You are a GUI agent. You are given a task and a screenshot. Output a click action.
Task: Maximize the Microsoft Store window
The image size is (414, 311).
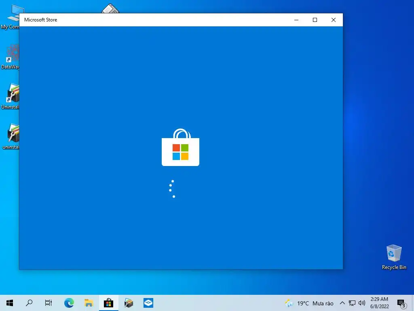pos(315,20)
